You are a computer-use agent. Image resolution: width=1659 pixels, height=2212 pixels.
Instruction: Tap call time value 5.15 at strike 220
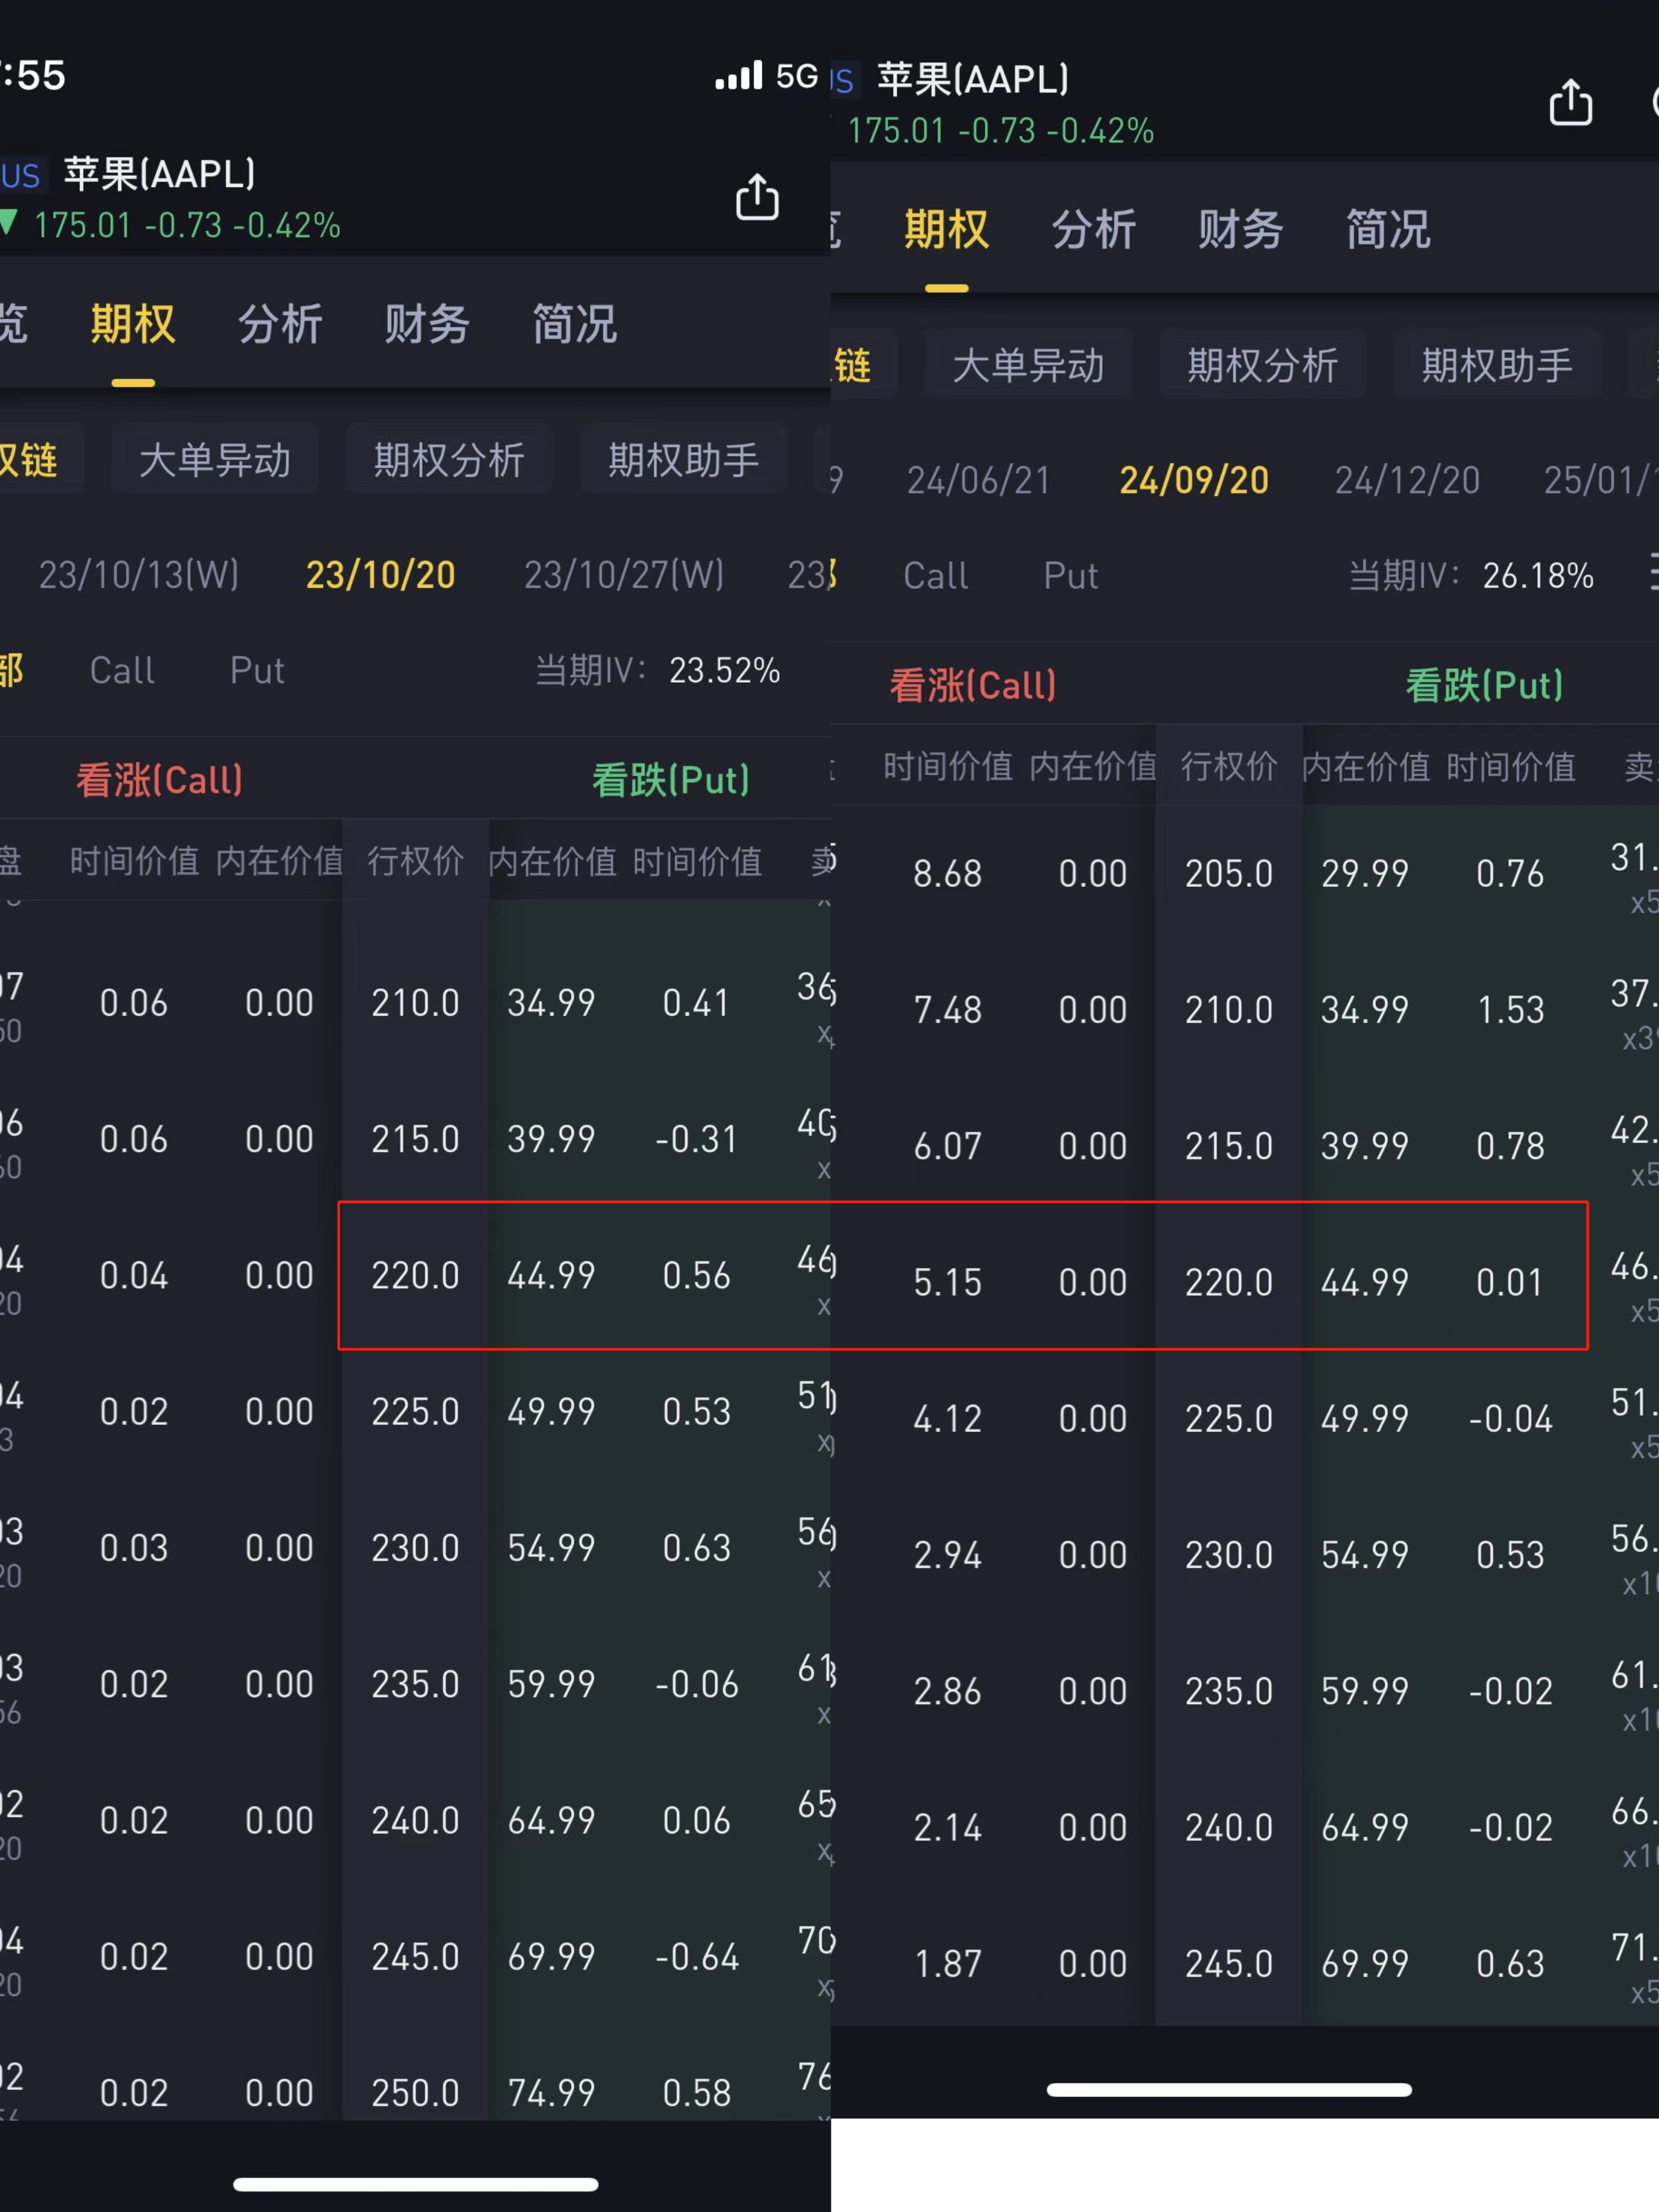pos(947,1283)
